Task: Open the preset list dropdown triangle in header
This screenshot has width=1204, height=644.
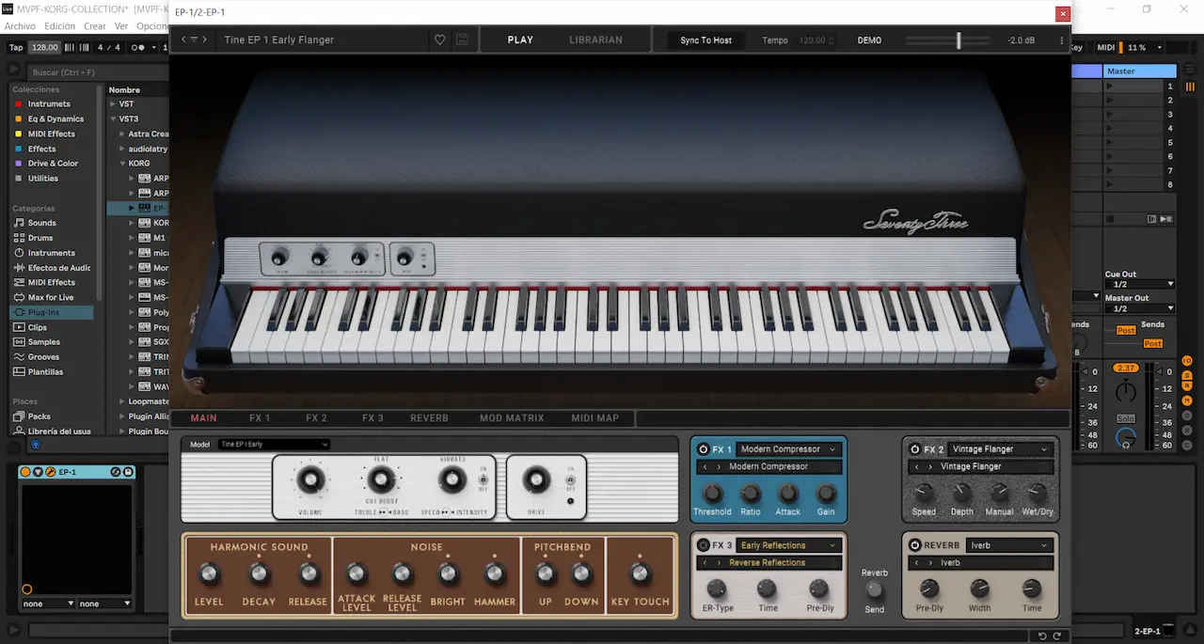Action: (195, 39)
